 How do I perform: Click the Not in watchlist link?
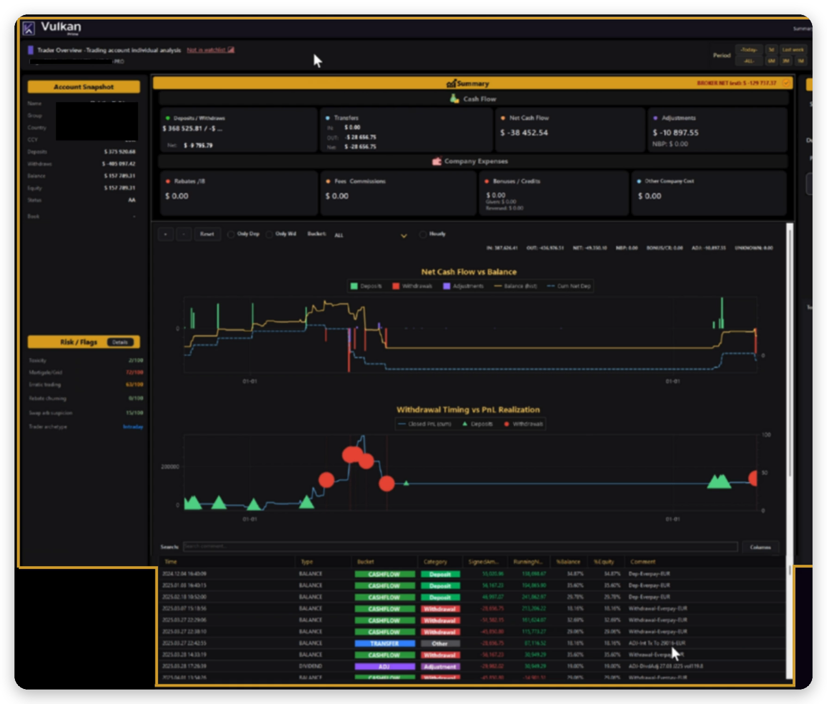pos(206,50)
